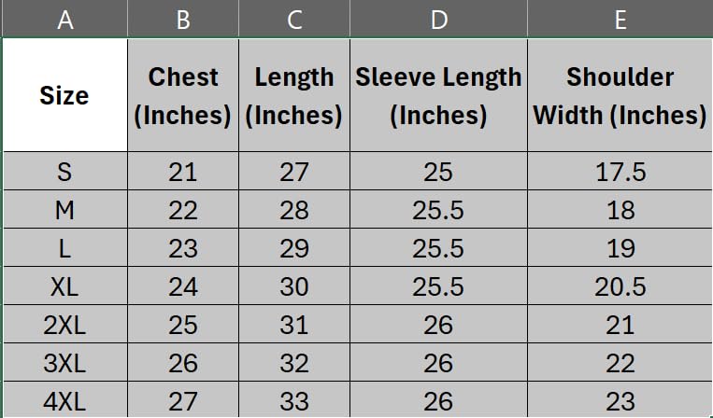Select column B header
The width and height of the screenshot is (713, 418).
pyautogui.click(x=183, y=19)
